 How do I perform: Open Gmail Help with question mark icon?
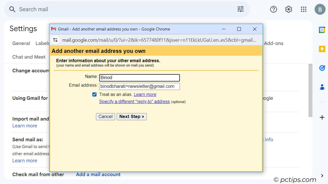(x=273, y=9)
